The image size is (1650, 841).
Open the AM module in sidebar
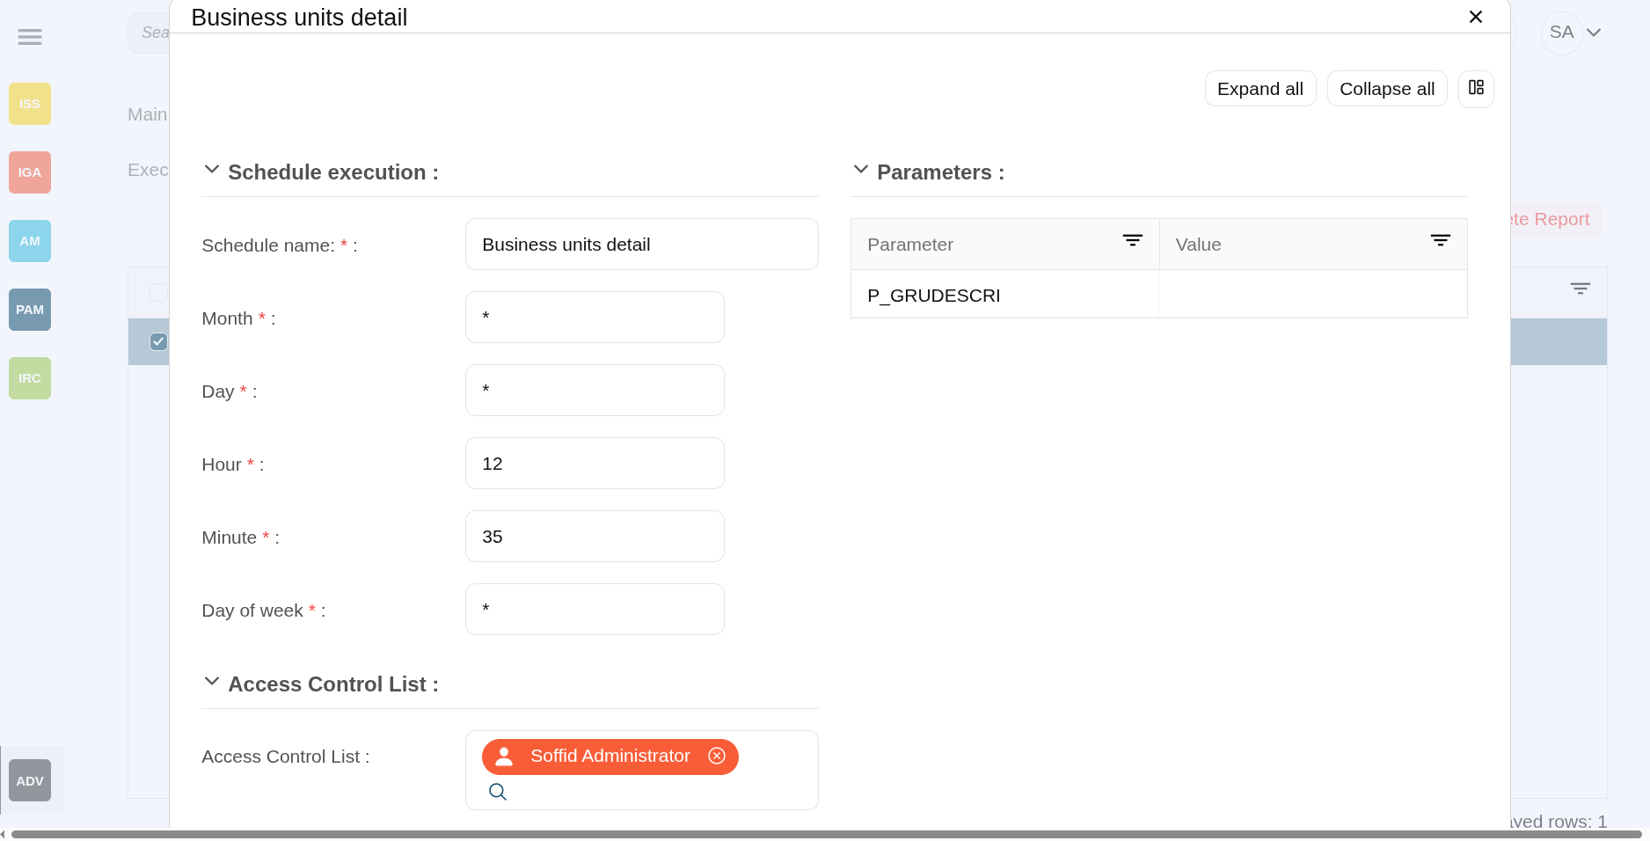pyautogui.click(x=30, y=241)
